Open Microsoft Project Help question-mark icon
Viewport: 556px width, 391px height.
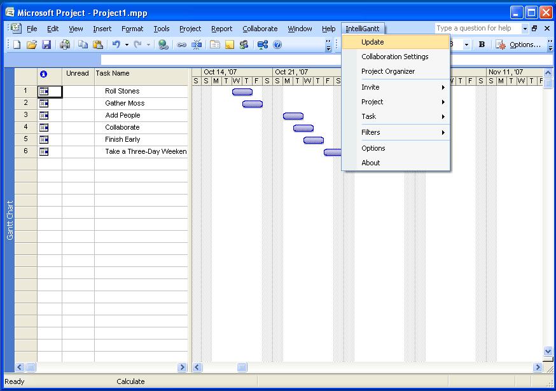click(x=277, y=45)
